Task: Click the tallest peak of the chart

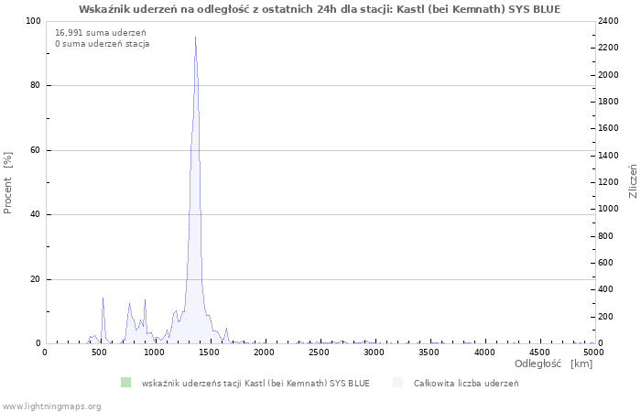Action: [x=195, y=38]
